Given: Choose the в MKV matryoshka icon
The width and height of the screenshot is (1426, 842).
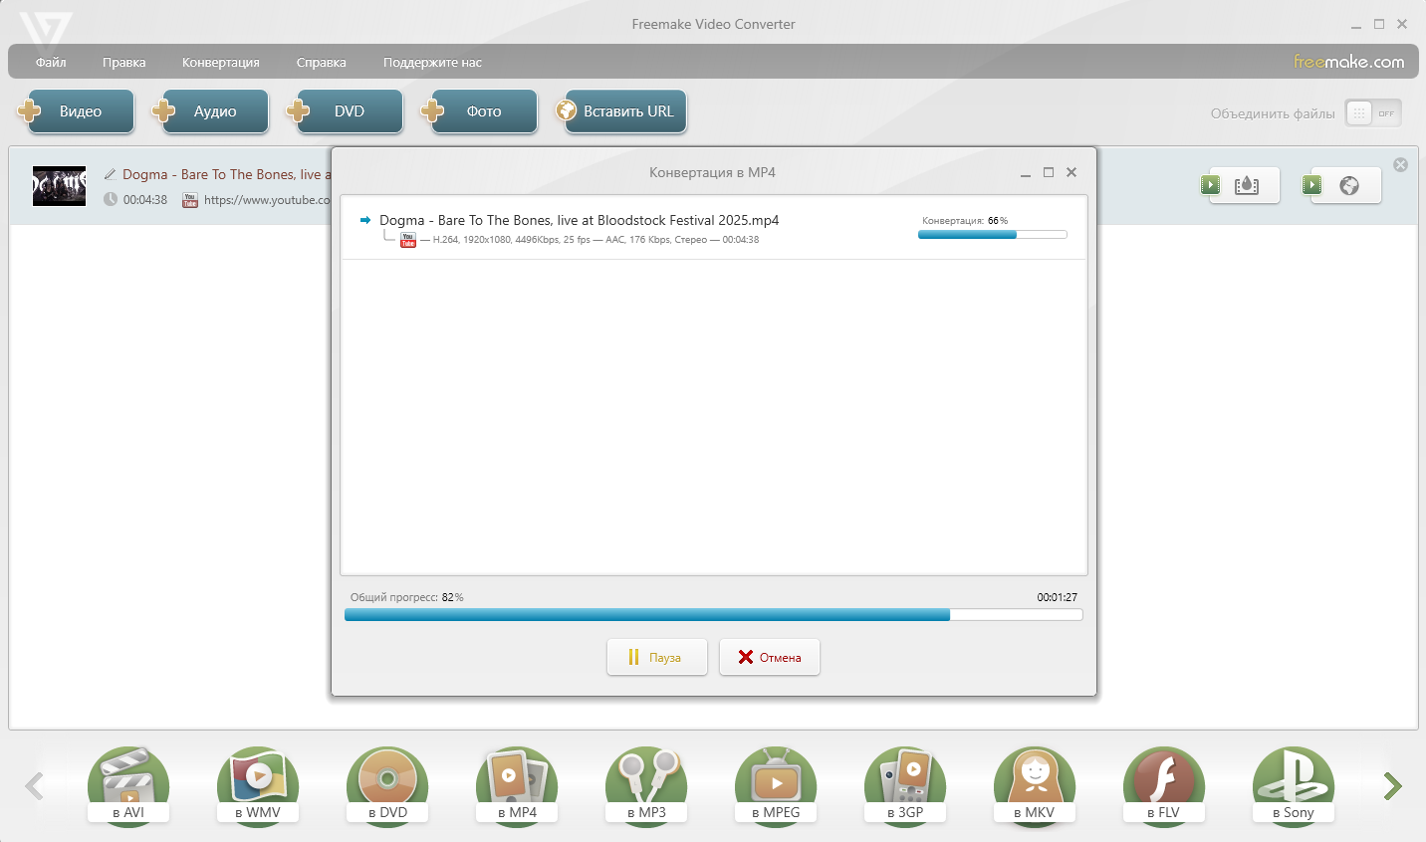Looking at the screenshot, I should (1035, 785).
